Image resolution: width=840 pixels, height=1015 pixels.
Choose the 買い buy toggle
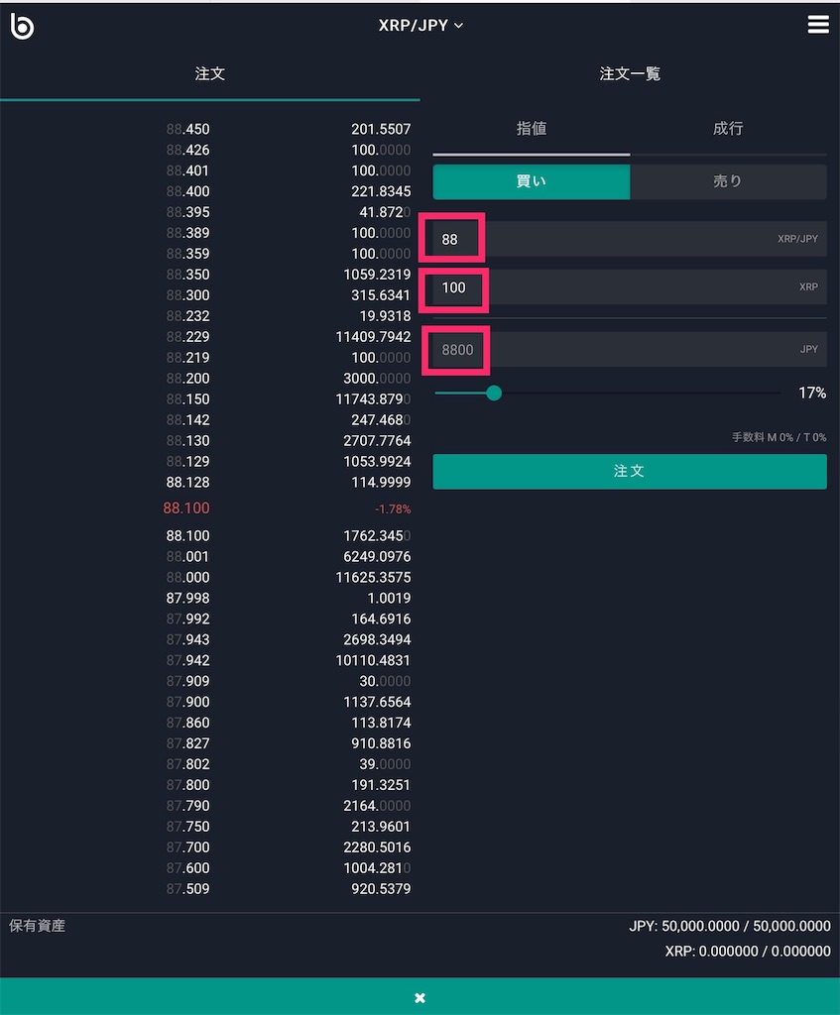coord(531,181)
